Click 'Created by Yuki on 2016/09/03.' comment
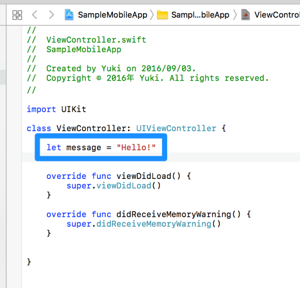 [111, 69]
